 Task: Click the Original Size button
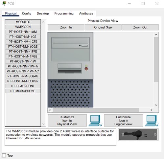(103, 27)
